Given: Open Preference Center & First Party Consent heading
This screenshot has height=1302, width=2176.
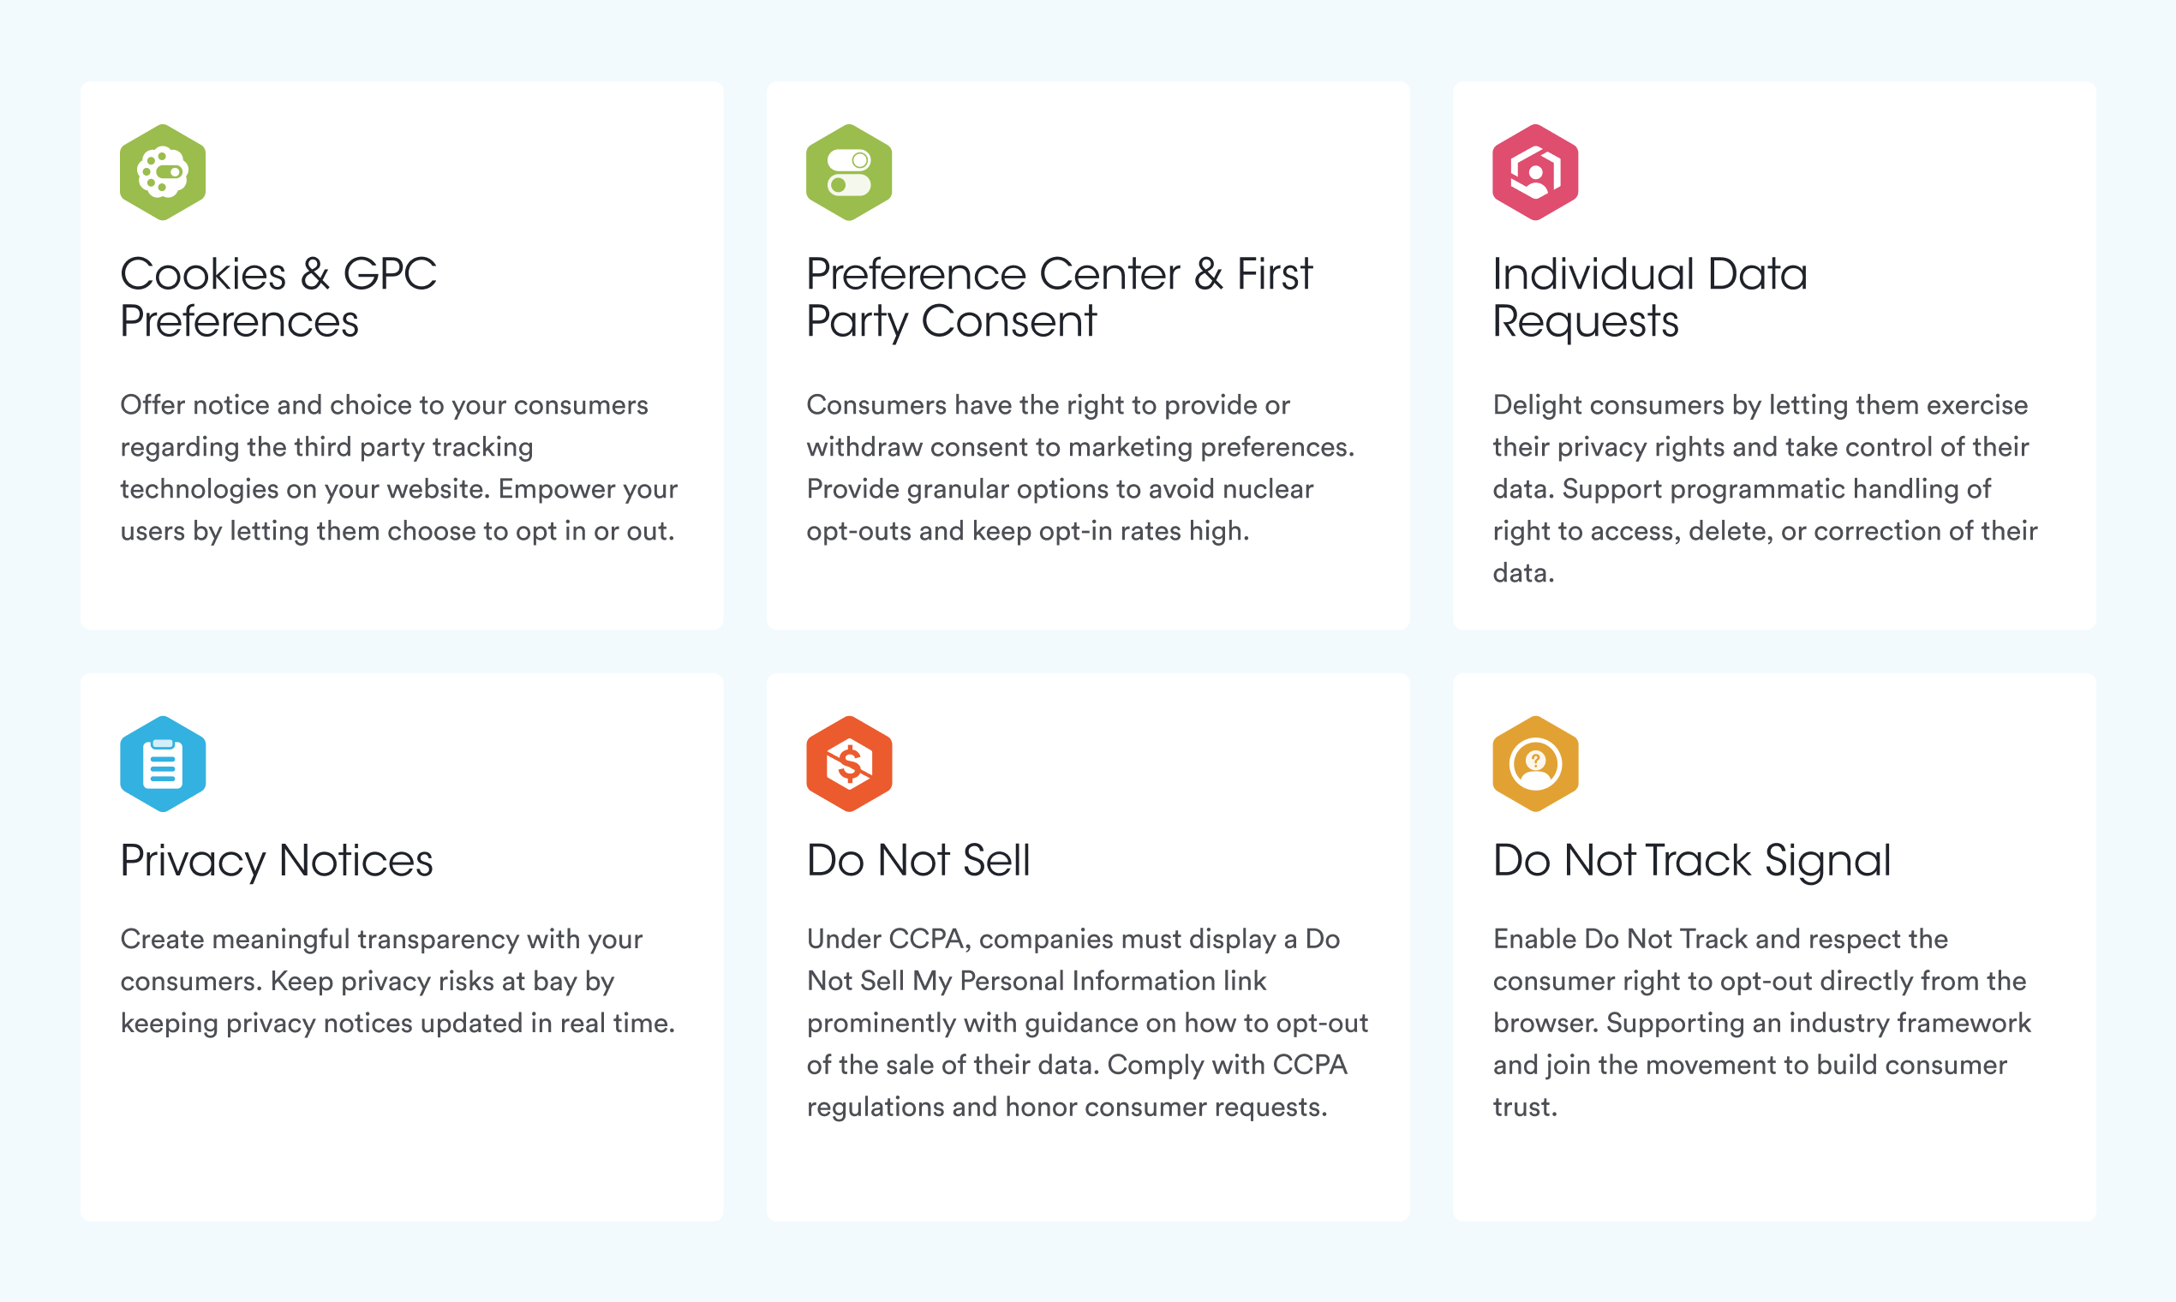Looking at the screenshot, I should (1058, 296).
